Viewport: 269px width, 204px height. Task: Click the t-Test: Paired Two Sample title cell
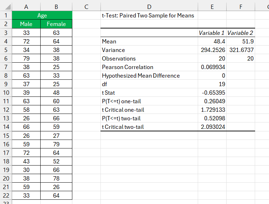point(149,15)
